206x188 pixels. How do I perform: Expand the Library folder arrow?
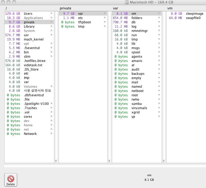click(x=52, y=26)
